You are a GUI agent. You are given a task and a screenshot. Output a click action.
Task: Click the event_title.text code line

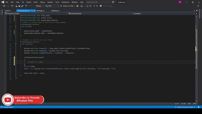tap(38, 31)
